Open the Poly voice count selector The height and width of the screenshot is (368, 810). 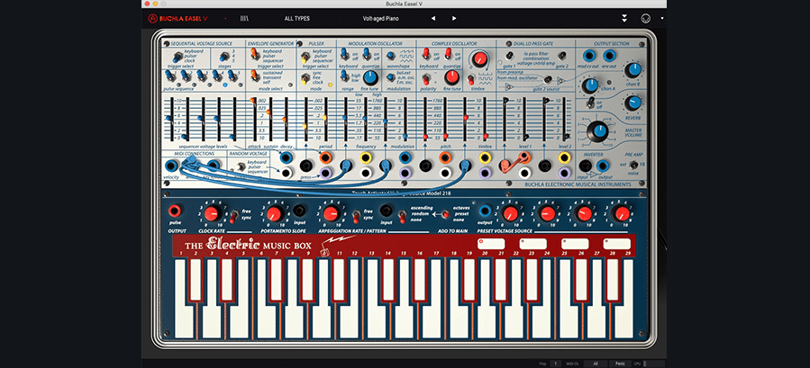tap(556, 364)
